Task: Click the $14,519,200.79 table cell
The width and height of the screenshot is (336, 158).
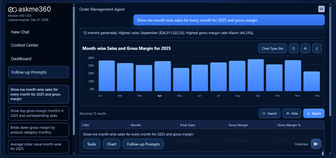Action: point(238,141)
